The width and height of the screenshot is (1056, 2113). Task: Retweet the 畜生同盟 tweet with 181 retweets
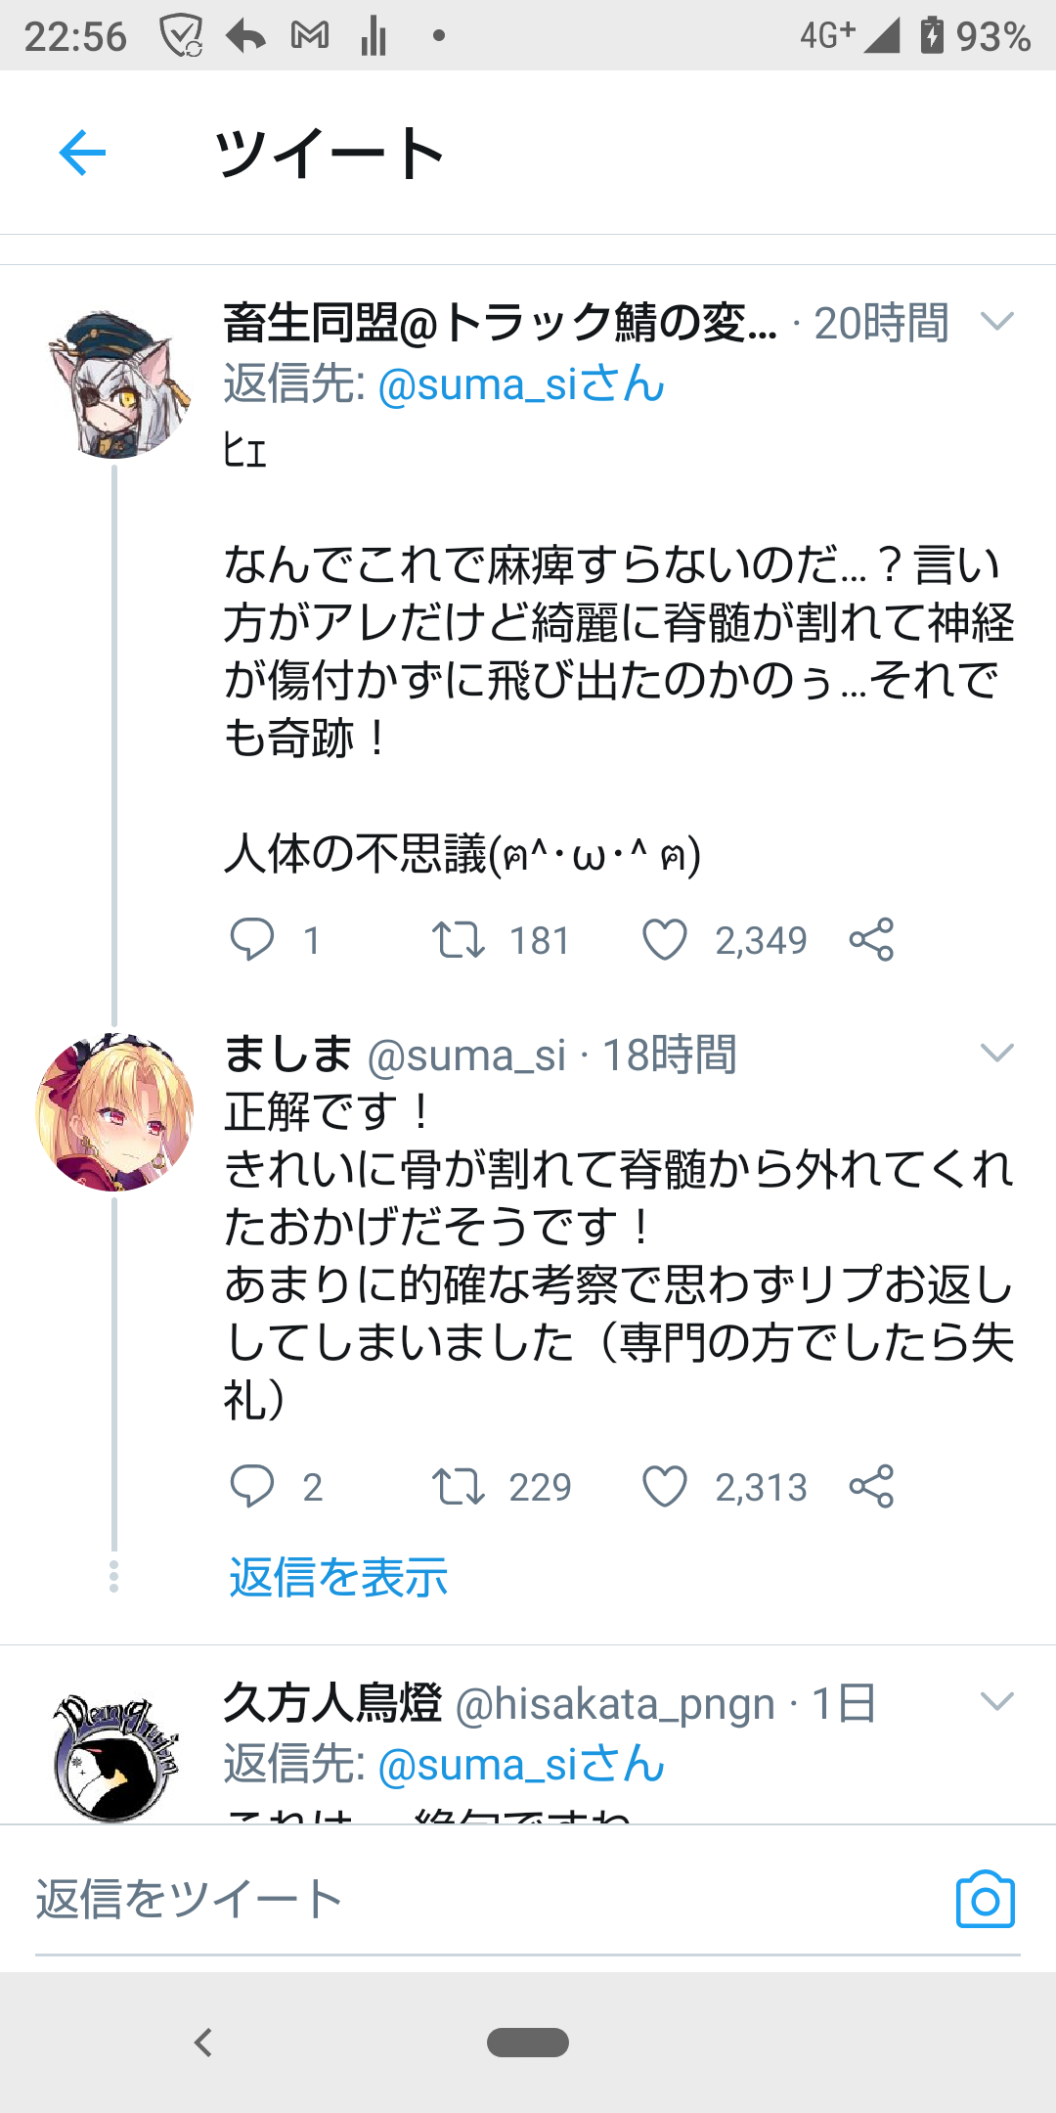[459, 940]
